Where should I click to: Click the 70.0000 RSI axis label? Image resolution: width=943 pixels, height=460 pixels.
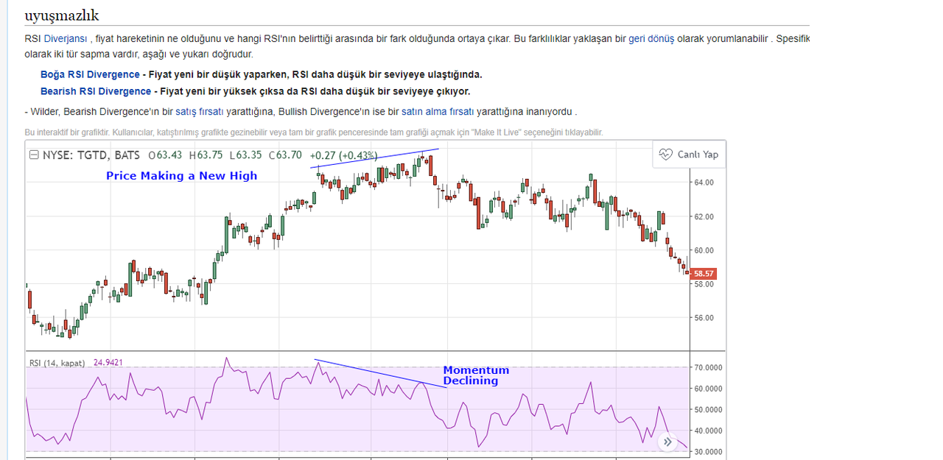pyautogui.click(x=708, y=367)
